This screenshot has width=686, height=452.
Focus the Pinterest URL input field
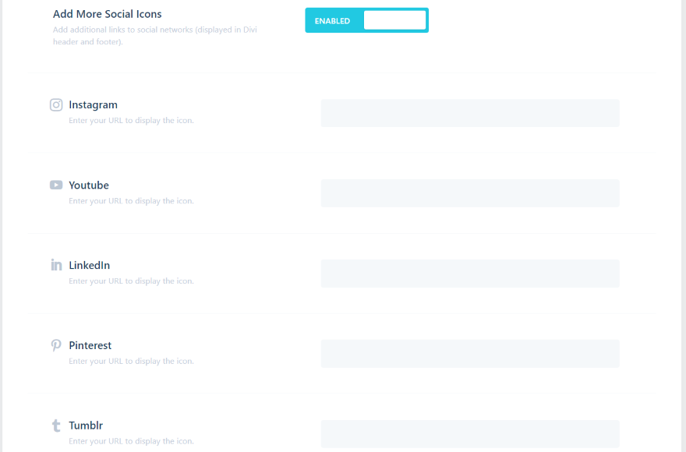click(470, 354)
